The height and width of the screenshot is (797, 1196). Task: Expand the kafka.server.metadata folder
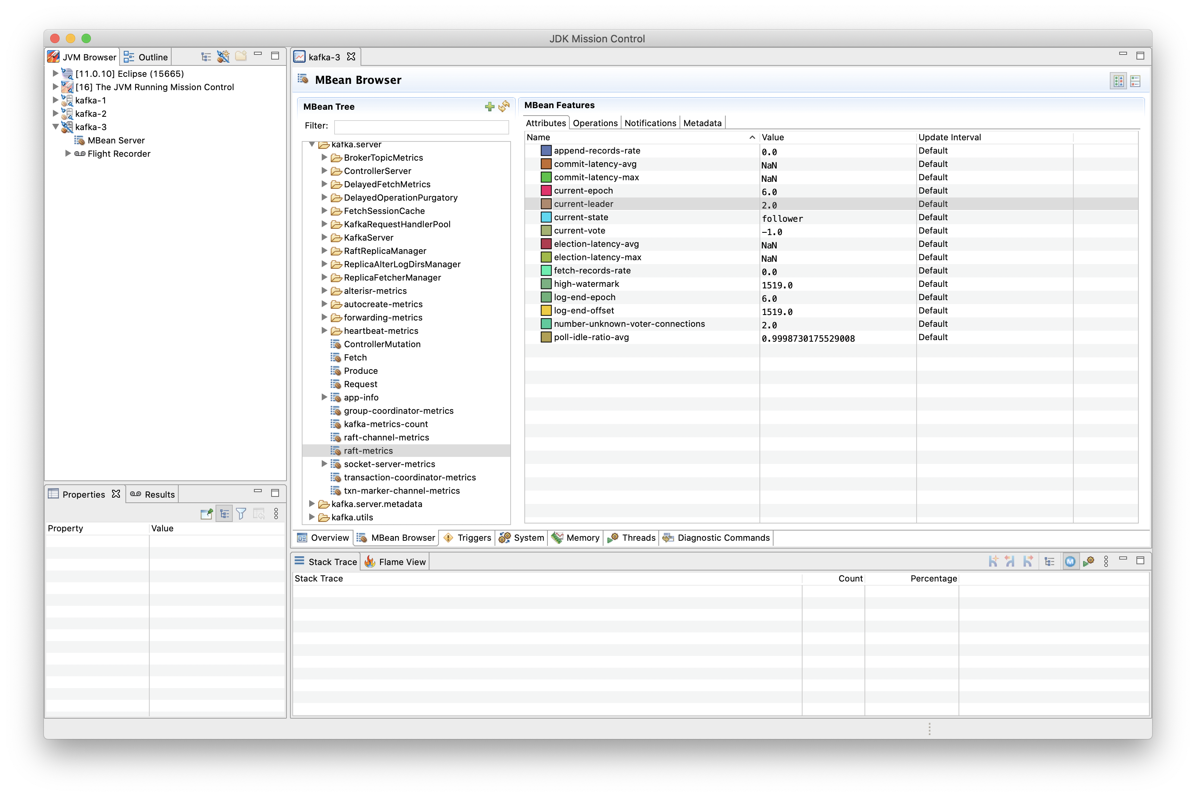pos(312,504)
